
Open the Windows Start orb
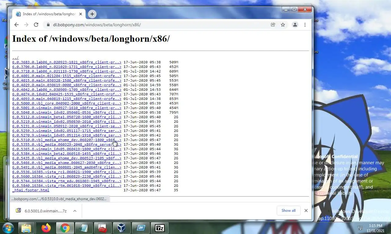pyautogui.click(x=8, y=228)
